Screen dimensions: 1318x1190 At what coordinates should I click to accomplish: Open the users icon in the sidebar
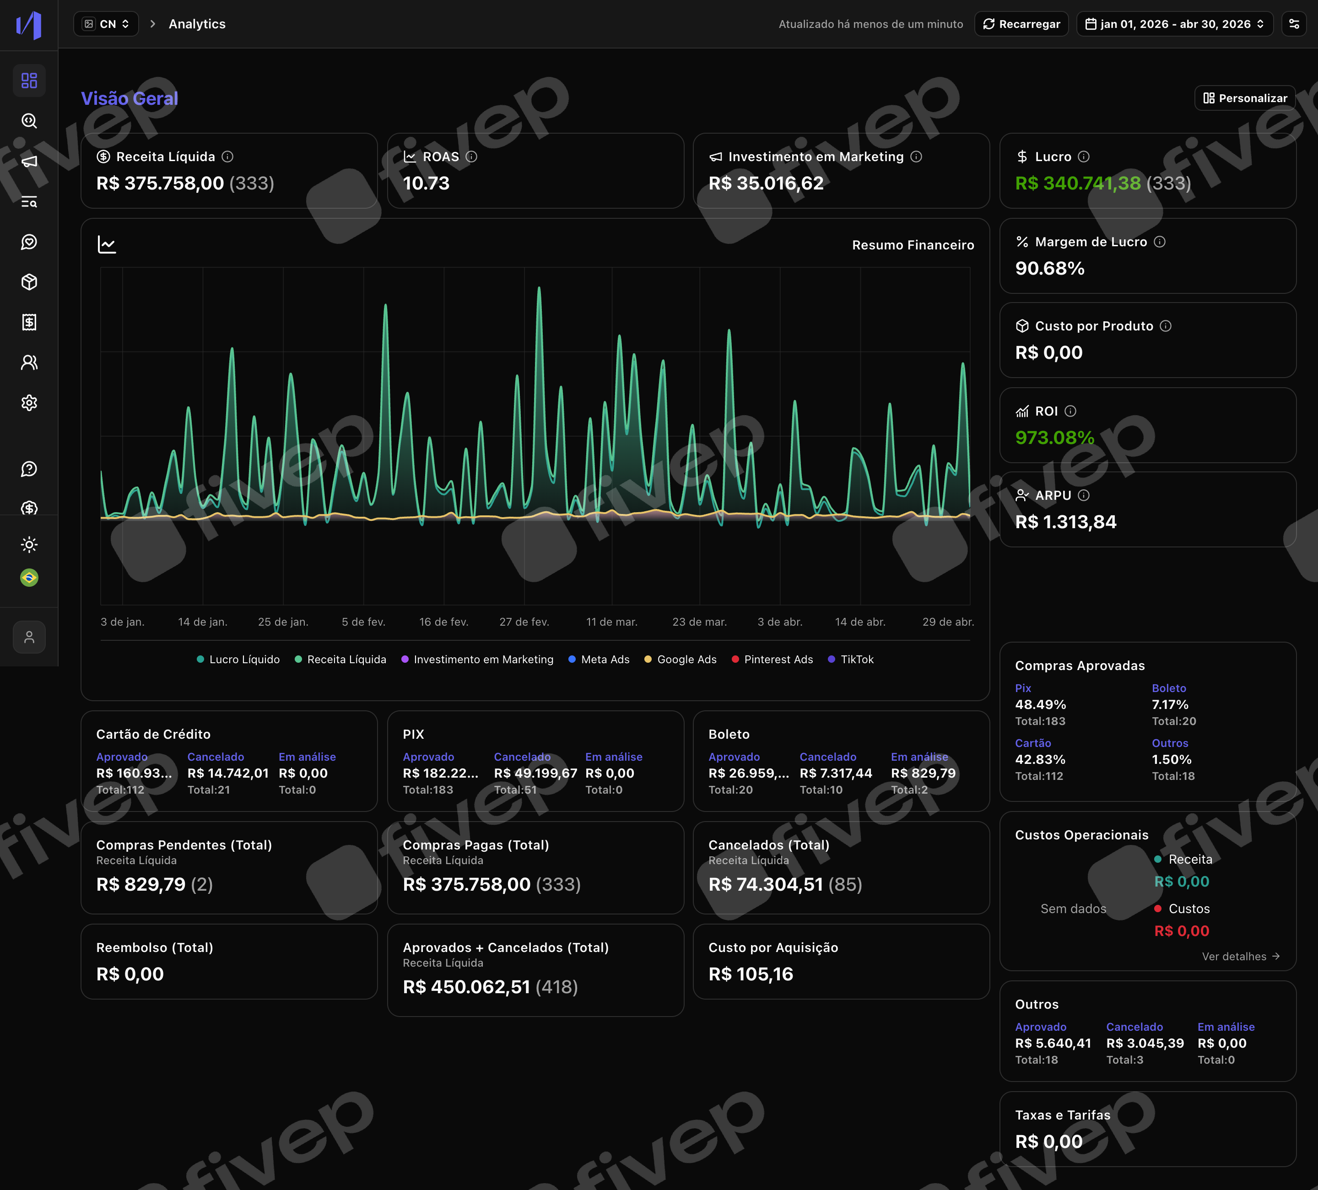(29, 362)
